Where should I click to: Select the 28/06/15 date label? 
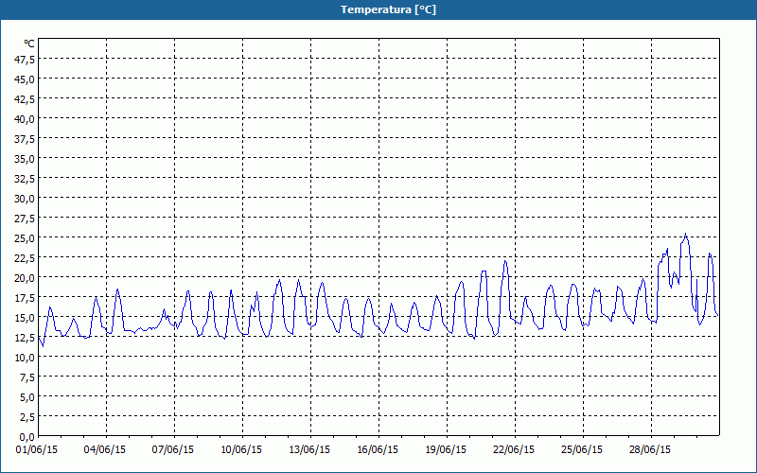650,450
